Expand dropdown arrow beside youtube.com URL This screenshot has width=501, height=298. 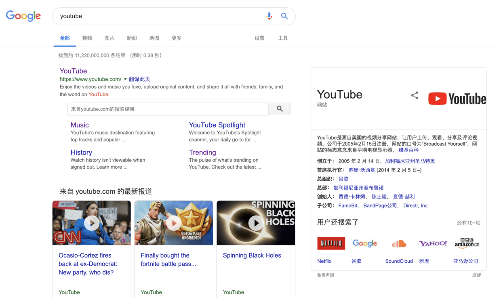(x=125, y=79)
